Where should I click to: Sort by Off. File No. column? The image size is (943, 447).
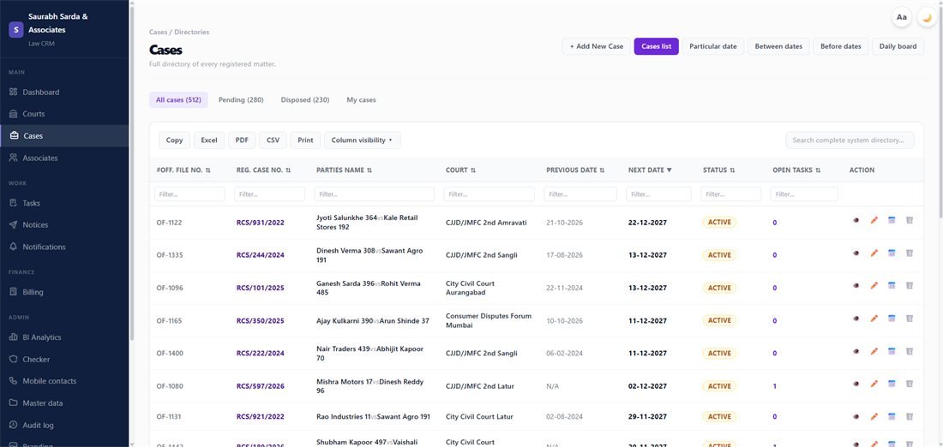coord(183,170)
